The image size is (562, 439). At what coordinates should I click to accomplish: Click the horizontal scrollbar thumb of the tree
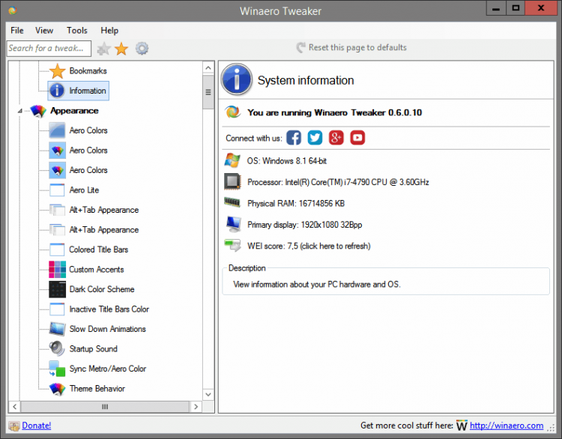click(105, 407)
